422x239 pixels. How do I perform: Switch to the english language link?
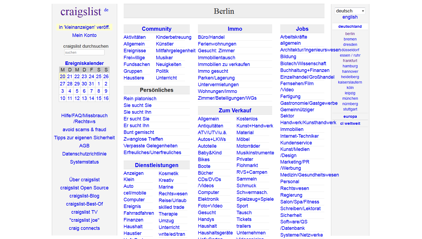(350, 17)
